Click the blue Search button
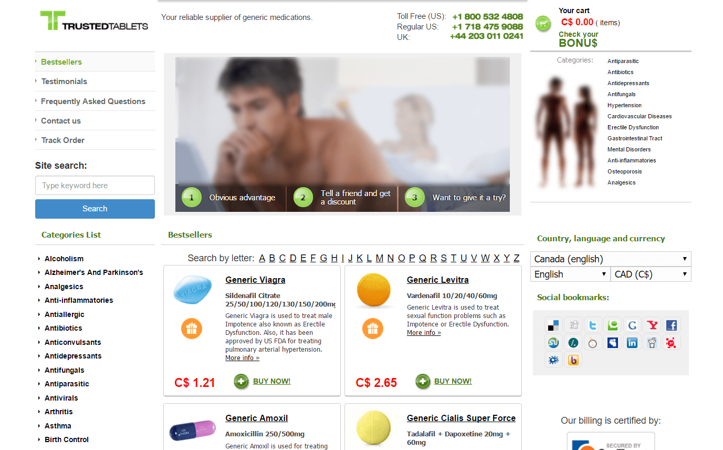Viewport: 723px width, 450px height. pos(95,209)
